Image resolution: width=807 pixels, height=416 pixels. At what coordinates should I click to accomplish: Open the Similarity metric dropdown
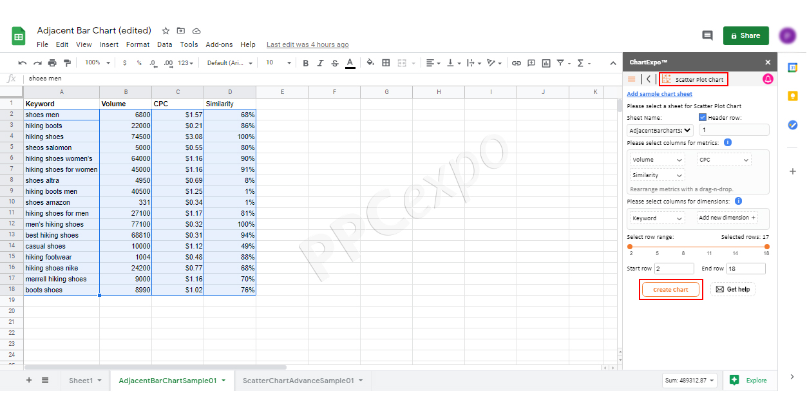coord(657,175)
